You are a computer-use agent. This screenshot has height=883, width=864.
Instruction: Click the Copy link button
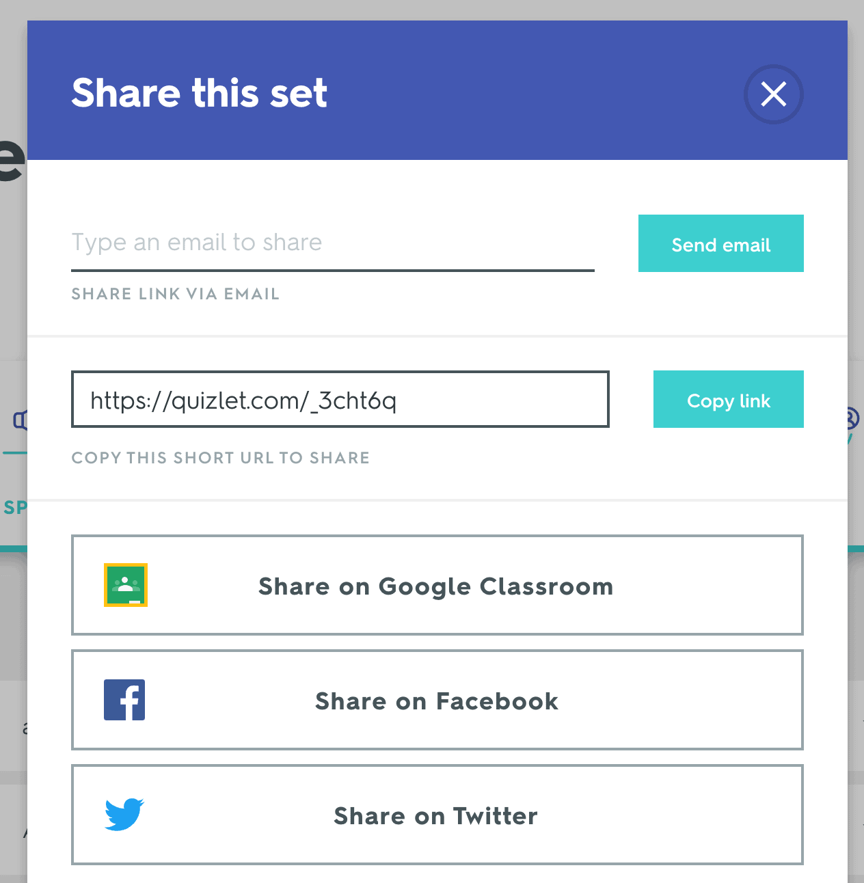(x=729, y=399)
